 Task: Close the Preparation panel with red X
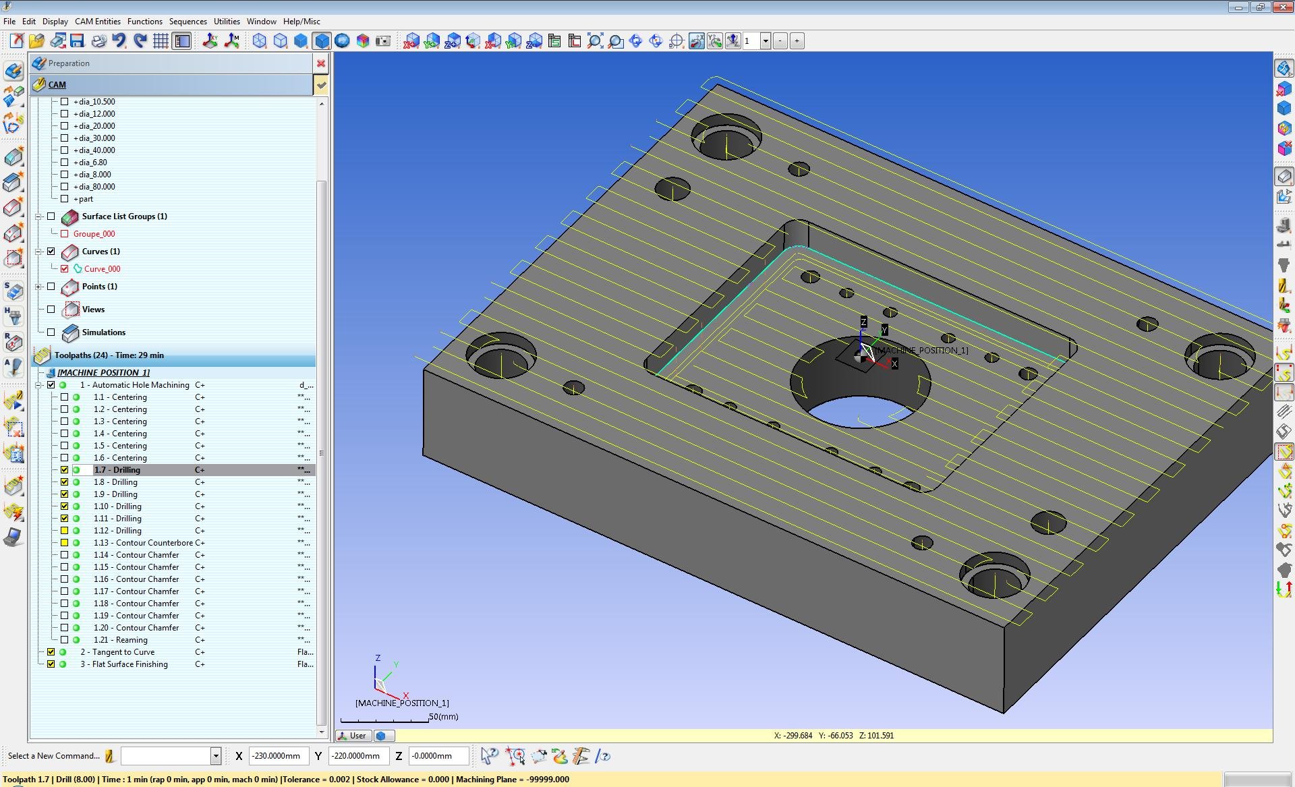[321, 63]
